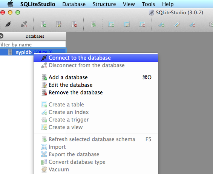Open the Structure menu
The image size is (213, 174).
pos(104,4)
